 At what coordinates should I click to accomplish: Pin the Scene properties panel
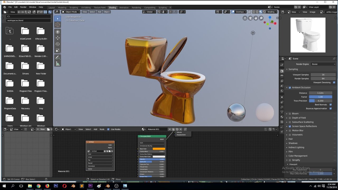[x=334, y=59]
